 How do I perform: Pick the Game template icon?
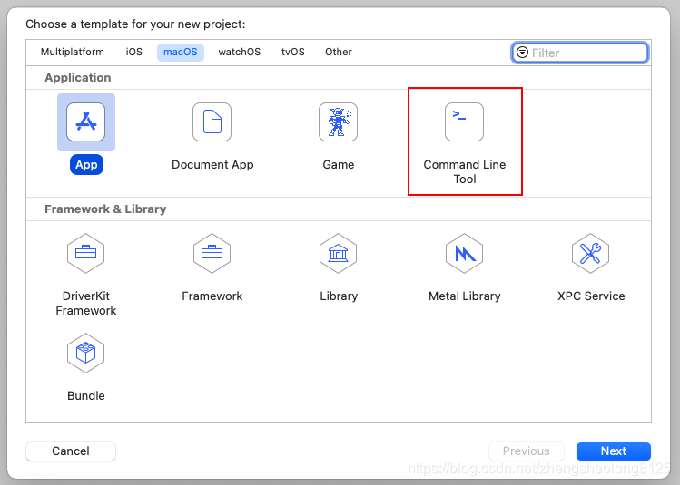coord(339,122)
